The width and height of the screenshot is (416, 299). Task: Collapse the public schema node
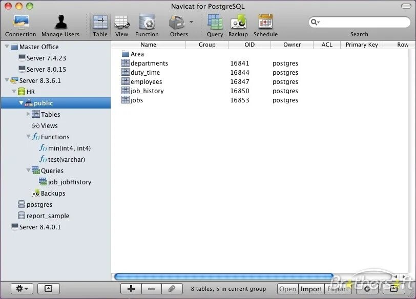pos(21,103)
